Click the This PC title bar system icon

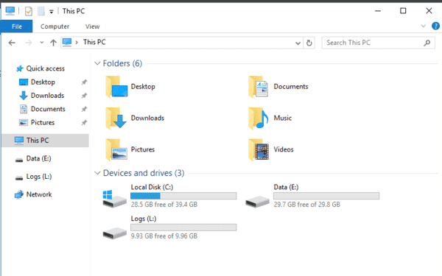point(10,11)
